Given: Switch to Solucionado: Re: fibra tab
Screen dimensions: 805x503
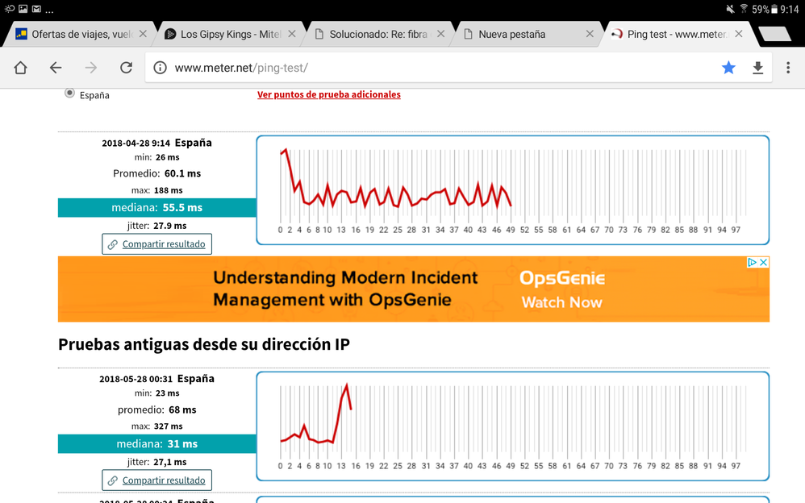Looking at the screenshot, I should (x=379, y=34).
